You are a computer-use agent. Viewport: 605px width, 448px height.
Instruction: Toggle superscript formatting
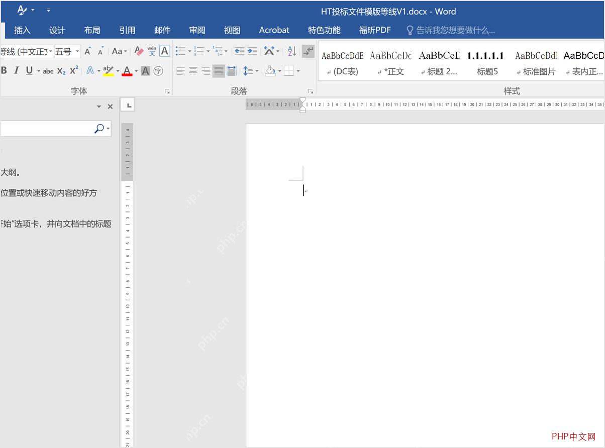pyautogui.click(x=74, y=71)
